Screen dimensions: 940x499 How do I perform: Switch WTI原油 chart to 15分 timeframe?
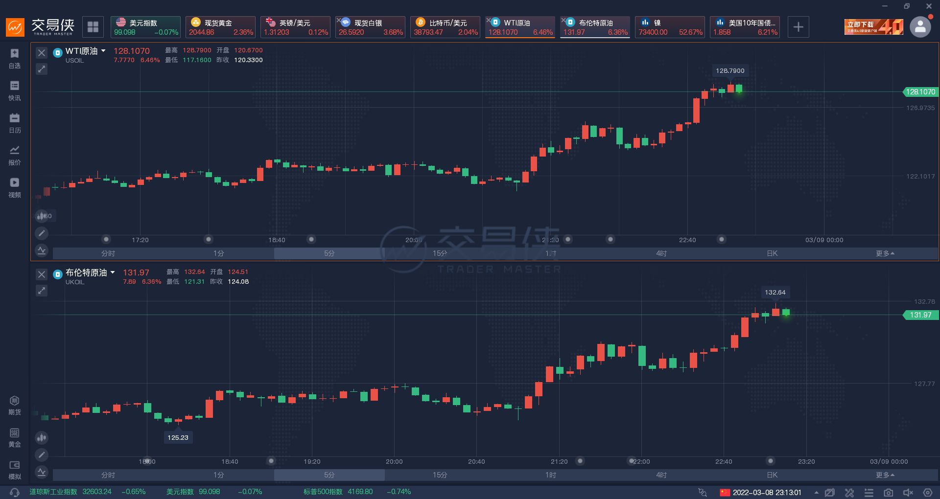click(x=440, y=253)
